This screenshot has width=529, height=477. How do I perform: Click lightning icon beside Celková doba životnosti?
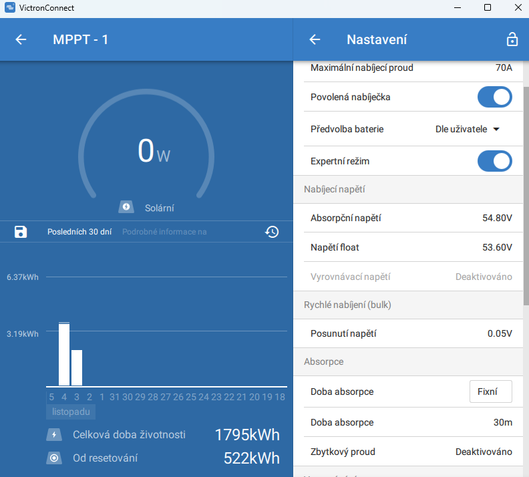coord(53,435)
